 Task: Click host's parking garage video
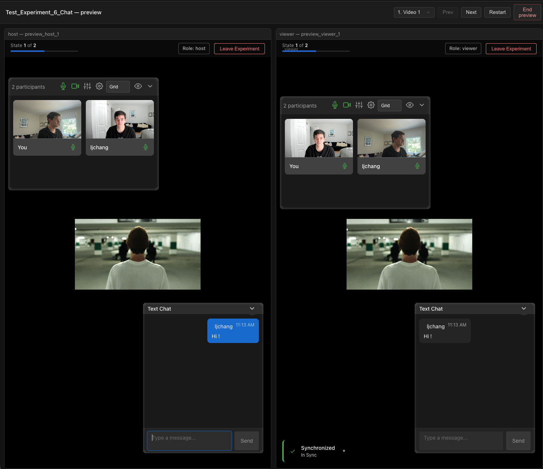click(138, 254)
